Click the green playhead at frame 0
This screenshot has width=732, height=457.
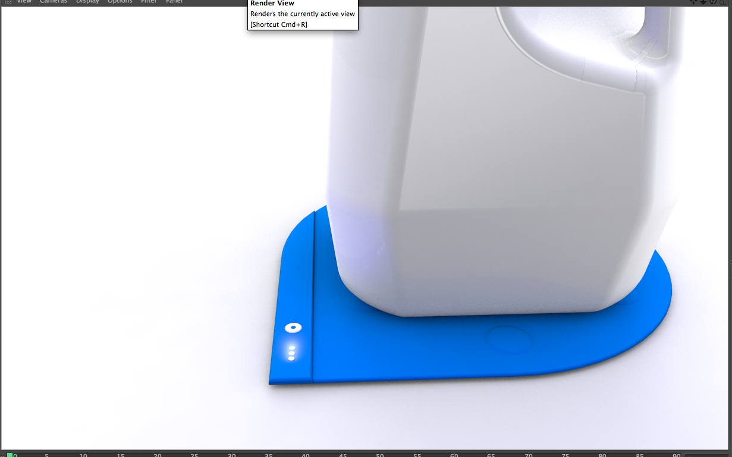click(10, 455)
